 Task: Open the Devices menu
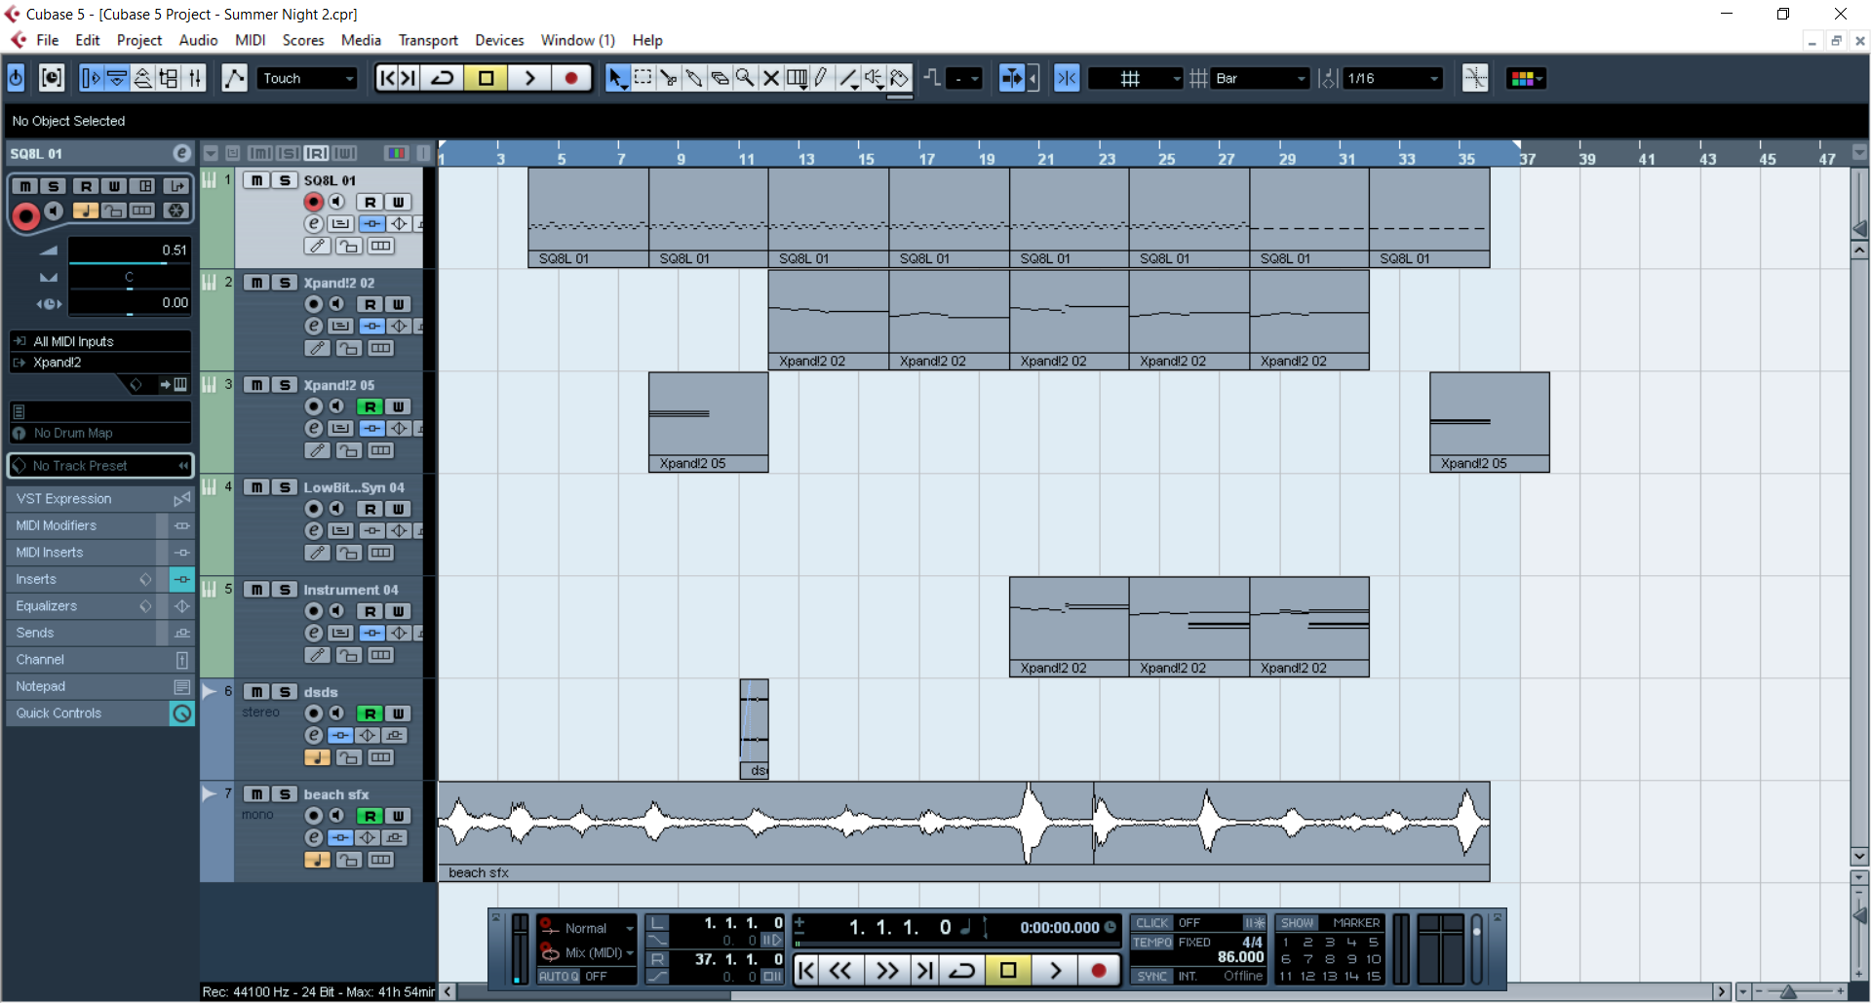pos(499,40)
